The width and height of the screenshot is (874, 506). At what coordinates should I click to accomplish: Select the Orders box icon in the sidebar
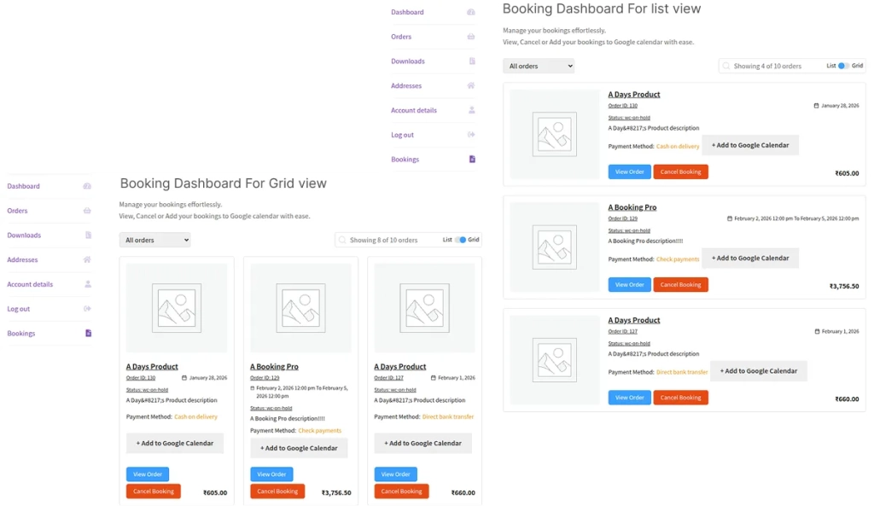[x=88, y=211]
